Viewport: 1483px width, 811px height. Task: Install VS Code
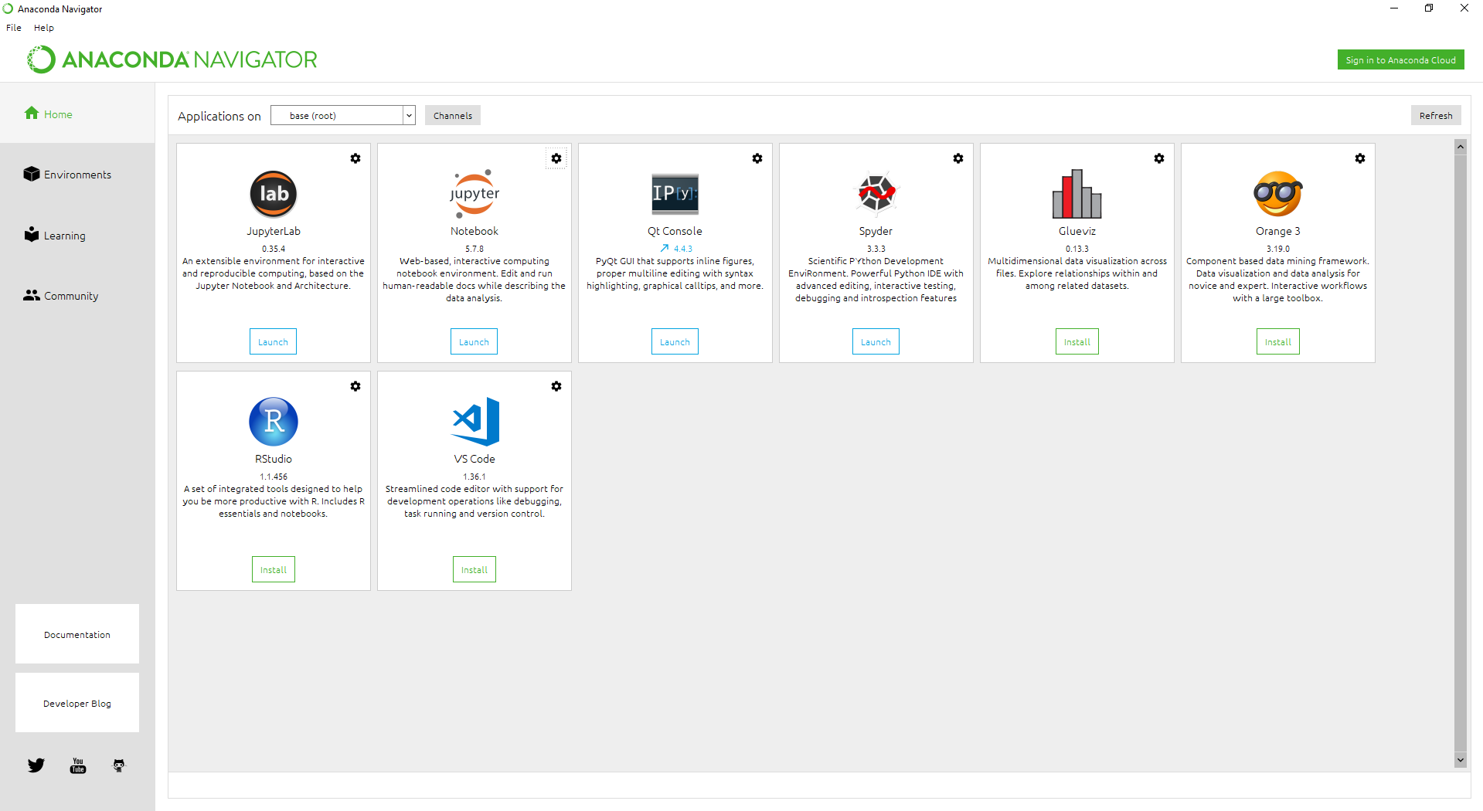pos(474,570)
